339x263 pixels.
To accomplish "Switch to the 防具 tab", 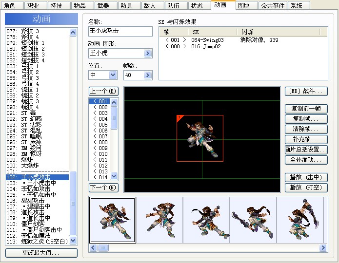I will click(x=129, y=5).
